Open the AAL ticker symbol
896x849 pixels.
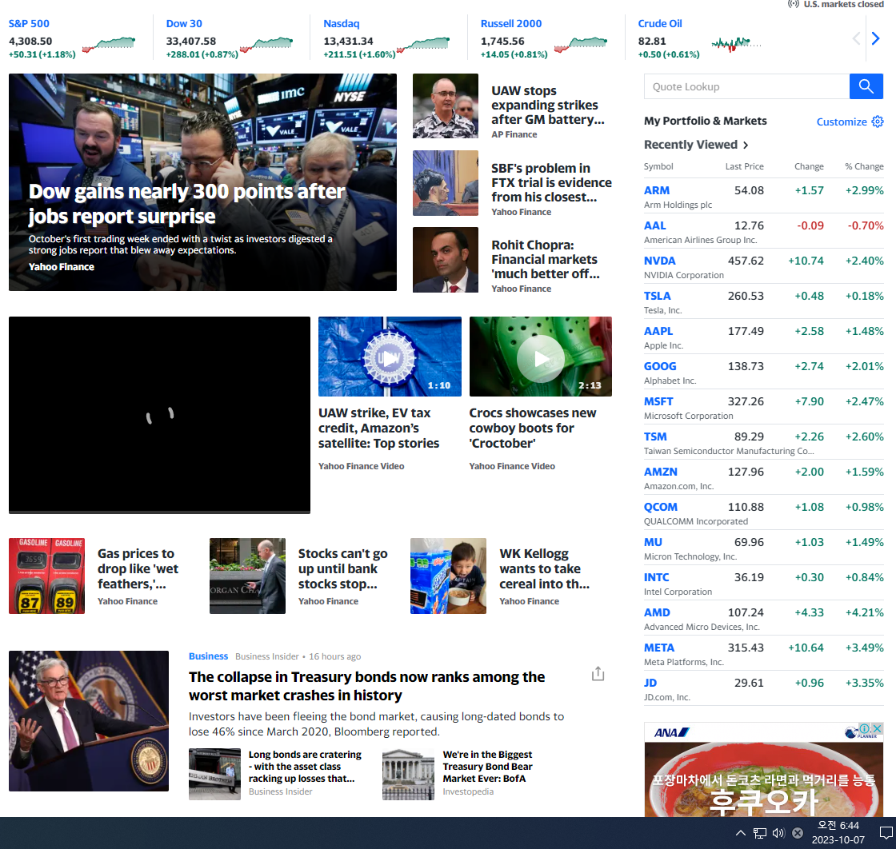pyautogui.click(x=655, y=225)
